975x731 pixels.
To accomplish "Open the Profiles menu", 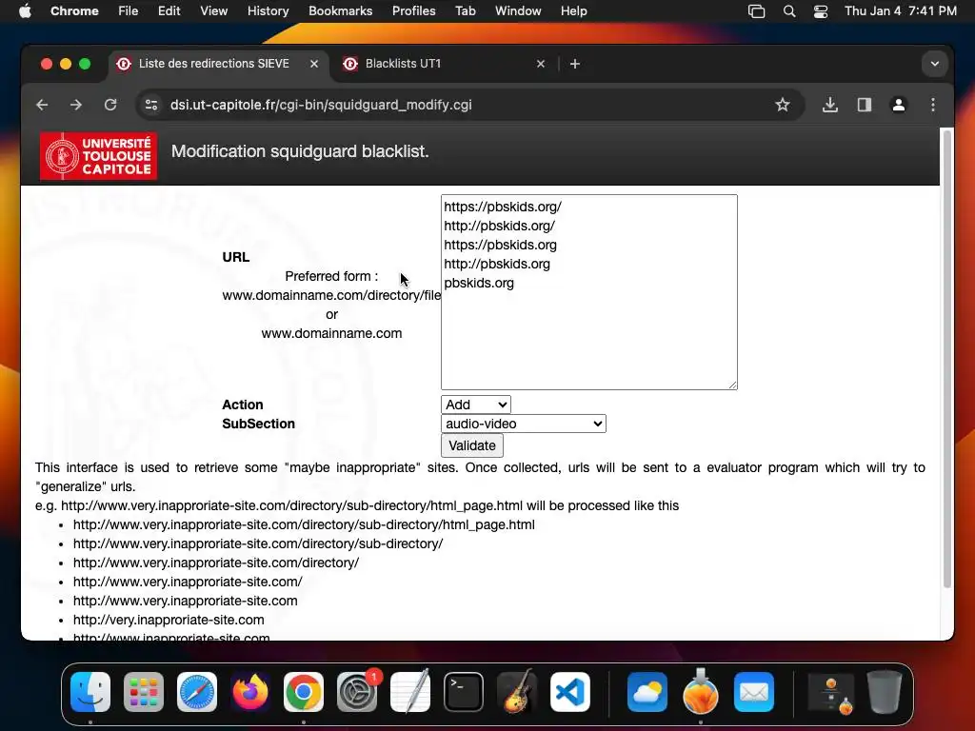I will 413,11.
